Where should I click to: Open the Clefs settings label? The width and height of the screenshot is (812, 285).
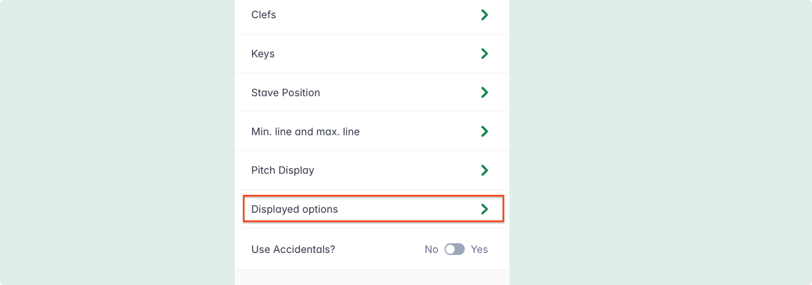coord(263,15)
